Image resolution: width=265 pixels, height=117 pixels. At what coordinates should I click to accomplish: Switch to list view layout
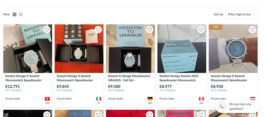click(21, 14)
